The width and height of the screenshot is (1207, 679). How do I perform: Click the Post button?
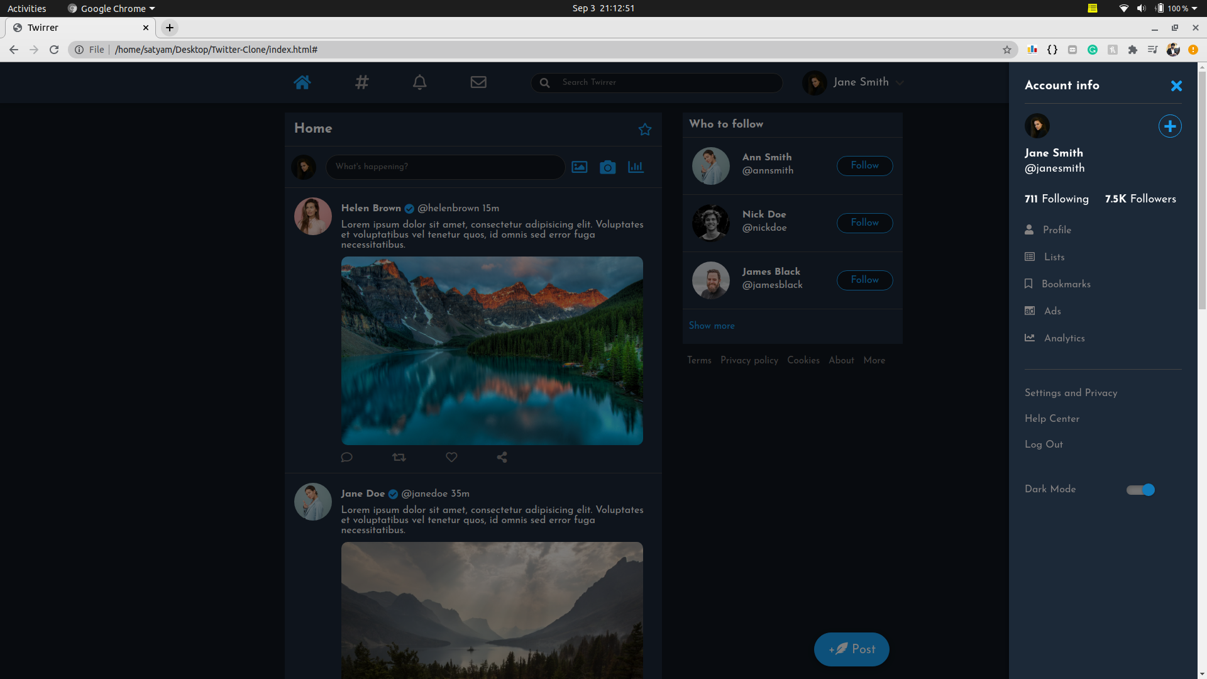(852, 649)
